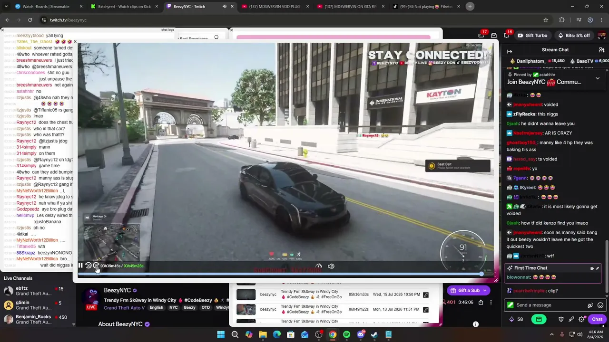
Task: Show hidden system tray icons
Action: pos(552,335)
